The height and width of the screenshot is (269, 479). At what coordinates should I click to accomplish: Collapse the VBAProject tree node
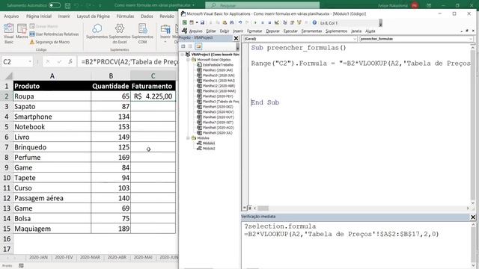pos(183,55)
